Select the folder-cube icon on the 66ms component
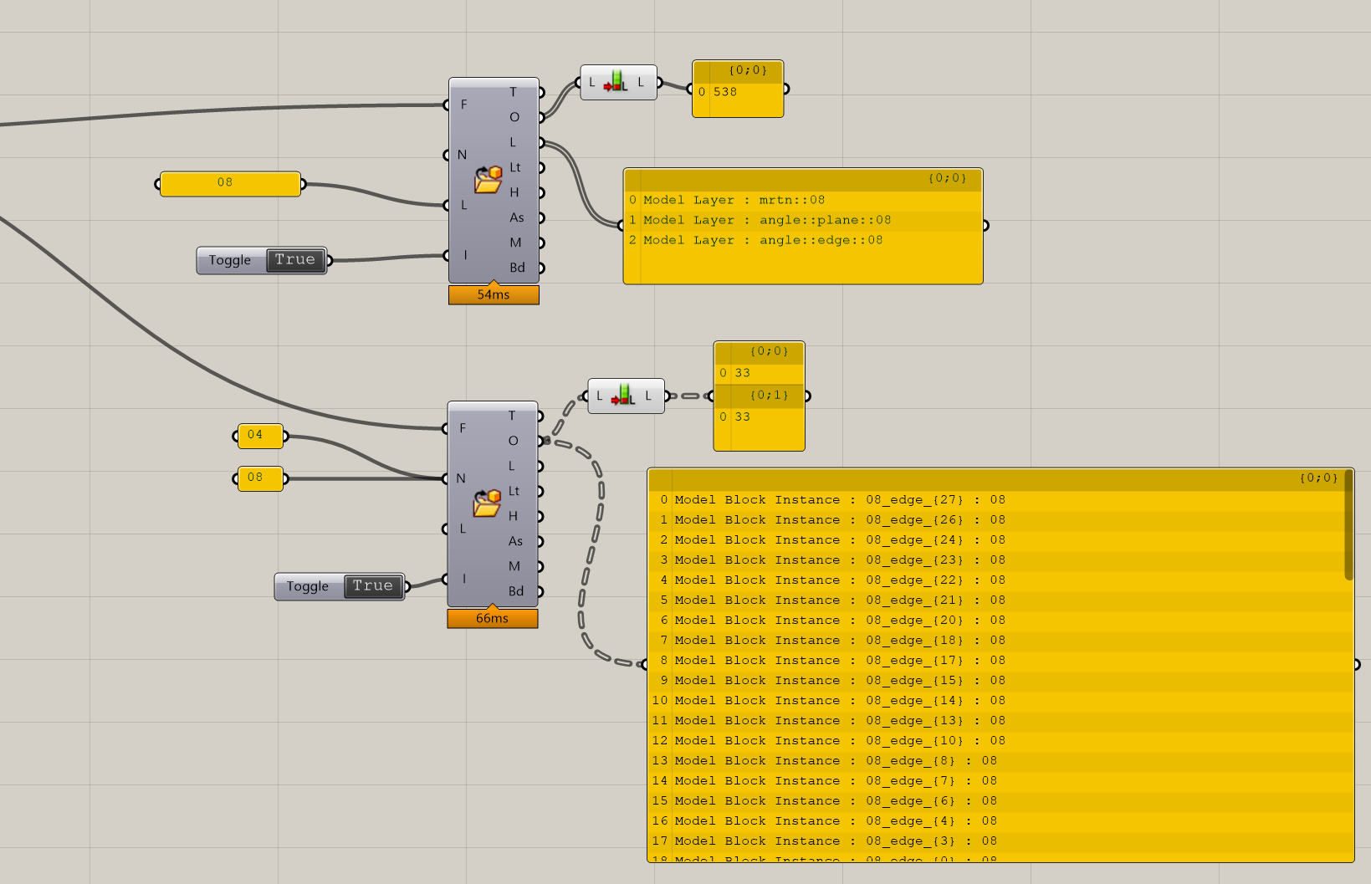 [487, 503]
